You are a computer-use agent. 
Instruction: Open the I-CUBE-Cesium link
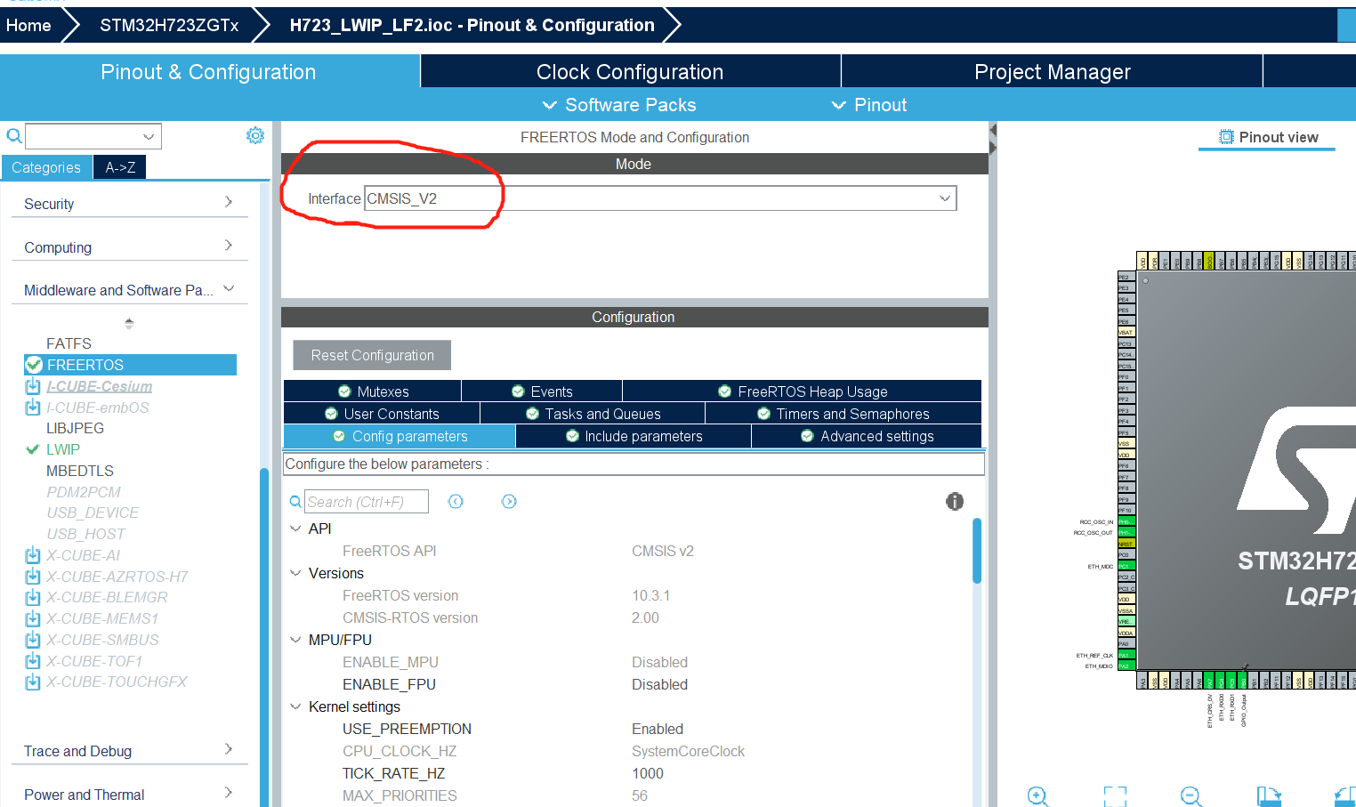click(99, 386)
